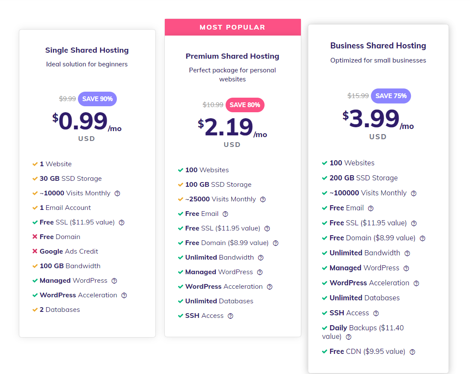
Task: Click '100 GB SSD Storage' feature
Action: tap(218, 185)
